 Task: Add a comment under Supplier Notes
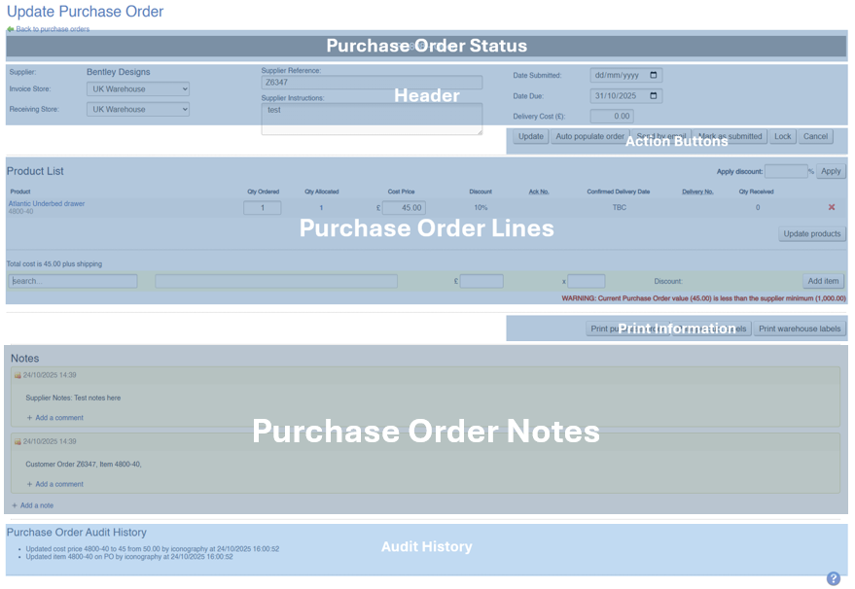click(x=58, y=418)
